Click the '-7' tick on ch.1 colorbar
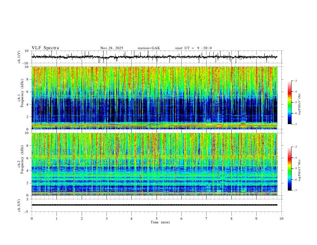 (x=295, y=125)
